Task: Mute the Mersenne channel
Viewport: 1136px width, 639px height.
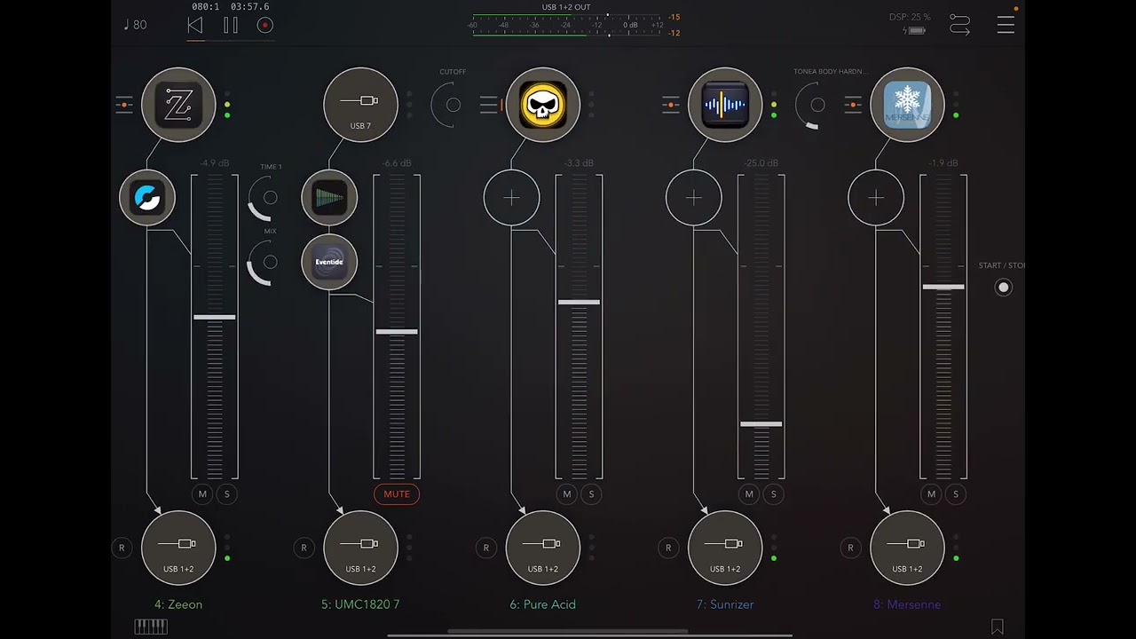Action: (931, 494)
